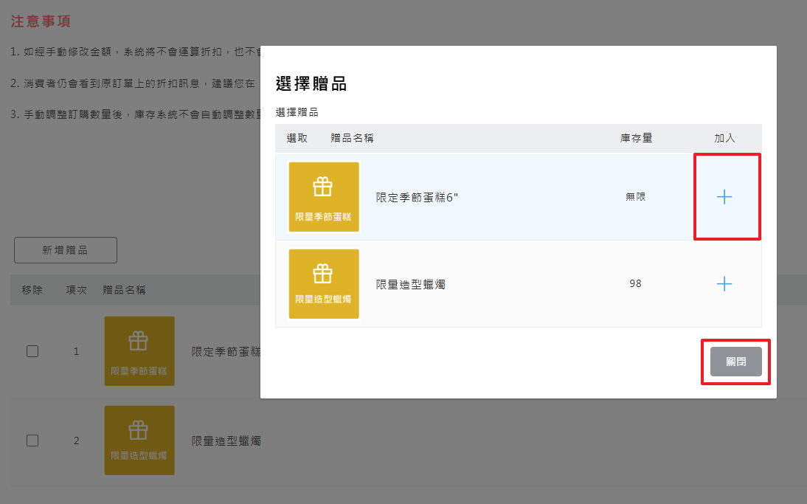The width and height of the screenshot is (807, 504).
Task: Add 限定季節蛋糕6" using its plus icon
Action: click(724, 197)
